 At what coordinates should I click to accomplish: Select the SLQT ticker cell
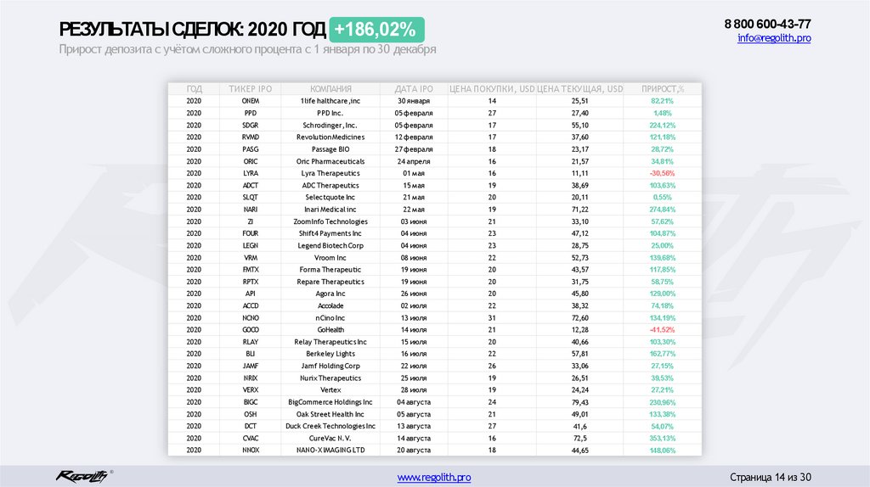[251, 197]
